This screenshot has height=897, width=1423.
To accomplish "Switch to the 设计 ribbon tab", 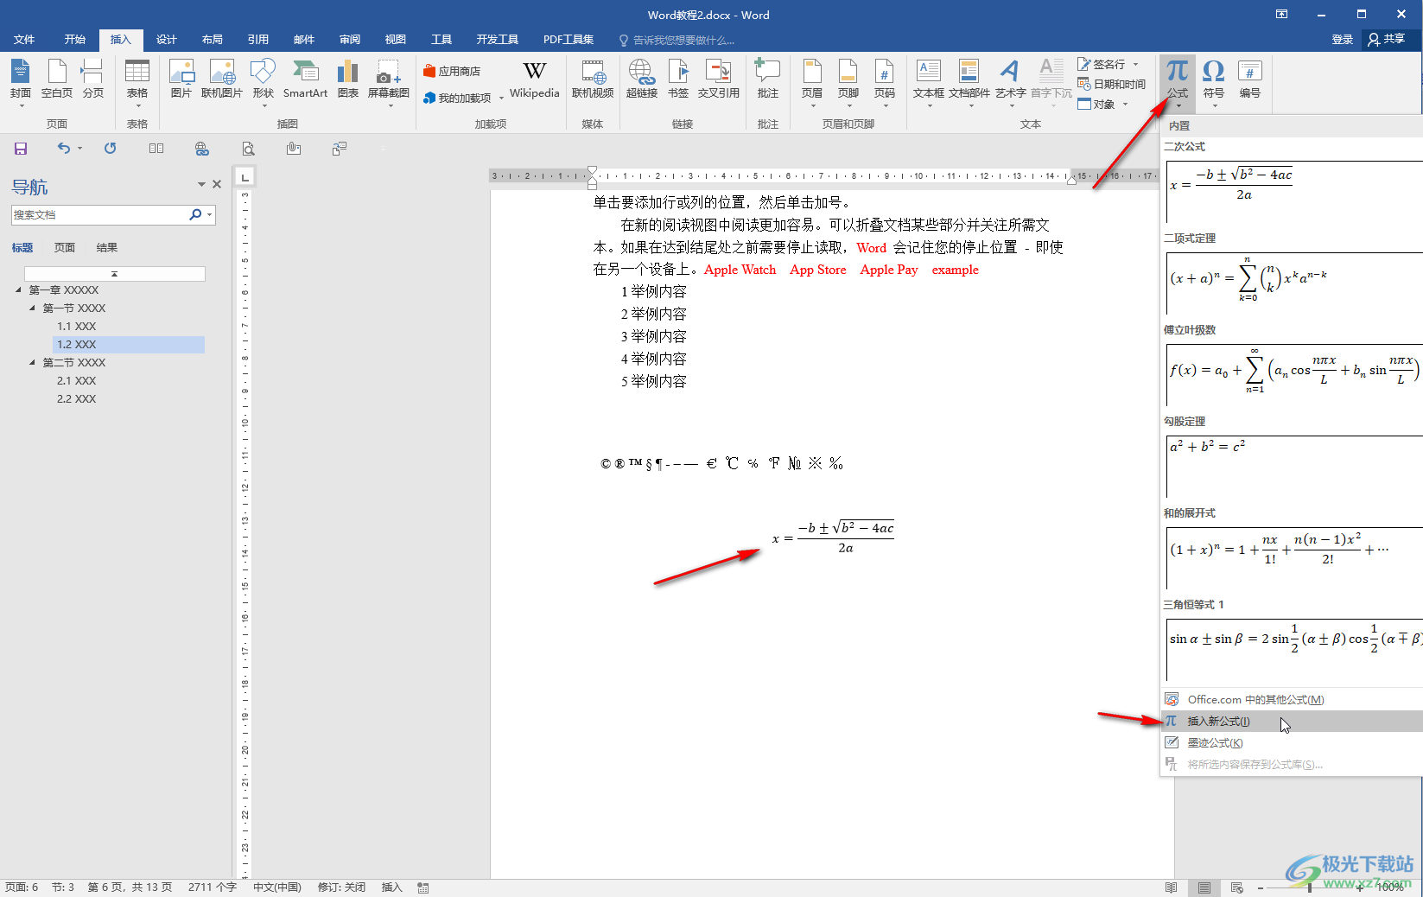I will 166,40.
